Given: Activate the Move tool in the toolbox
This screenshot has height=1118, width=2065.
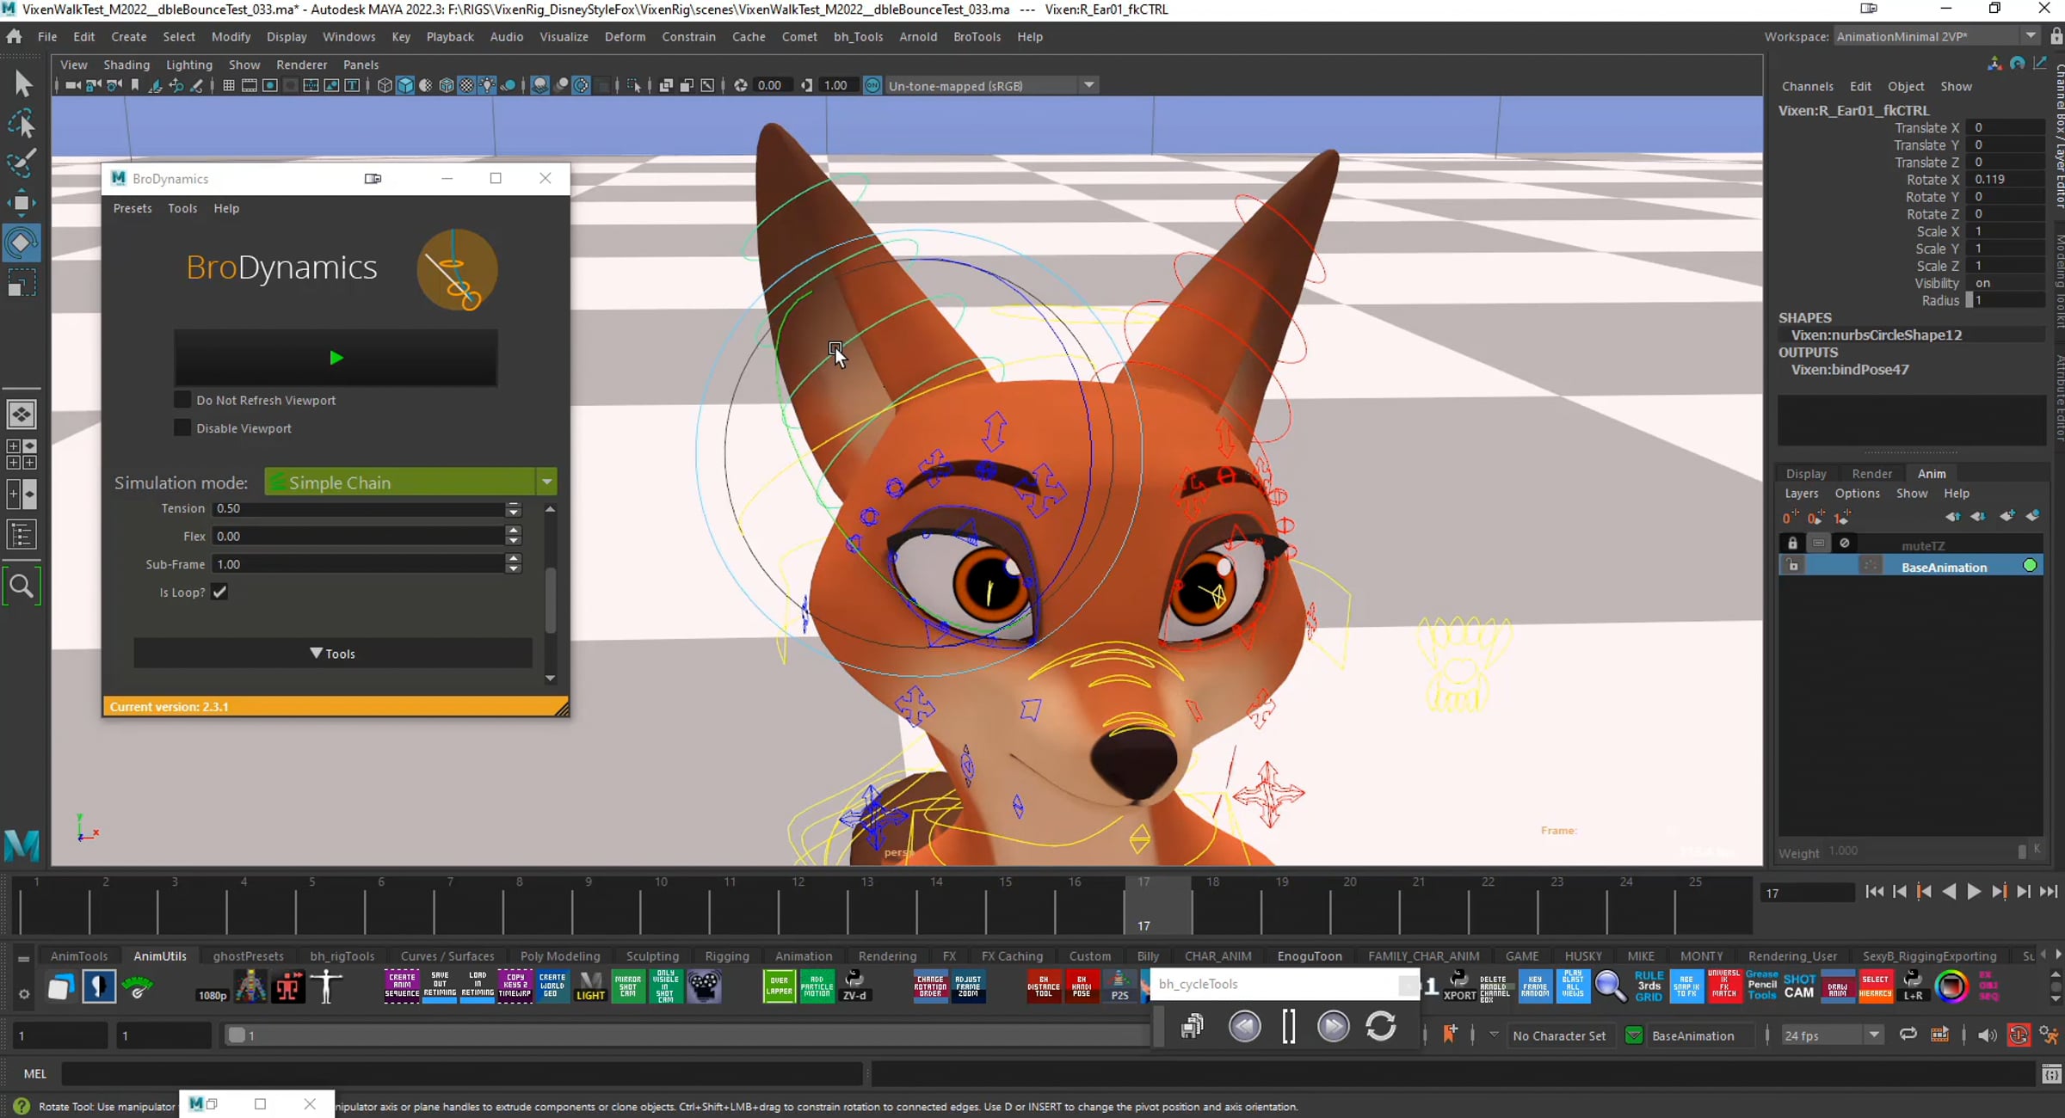Looking at the screenshot, I should pyautogui.click(x=22, y=203).
